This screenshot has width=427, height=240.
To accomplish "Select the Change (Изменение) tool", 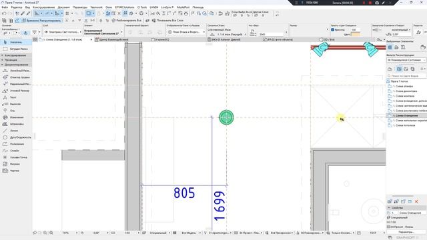I will (16, 117).
